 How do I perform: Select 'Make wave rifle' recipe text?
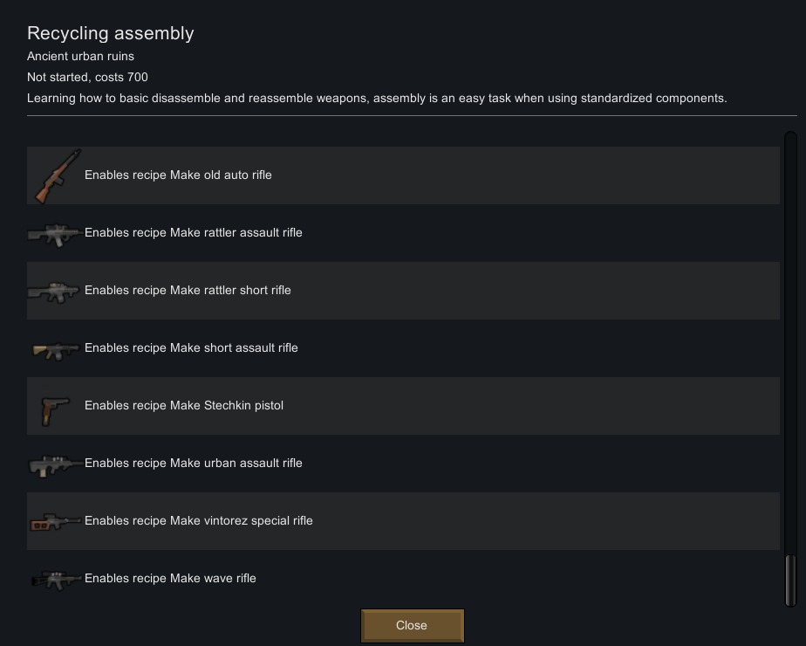213,578
